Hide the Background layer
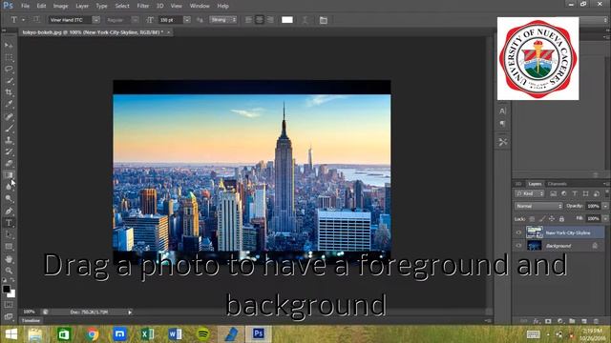The image size is (611, 343). tap(518, 246)
